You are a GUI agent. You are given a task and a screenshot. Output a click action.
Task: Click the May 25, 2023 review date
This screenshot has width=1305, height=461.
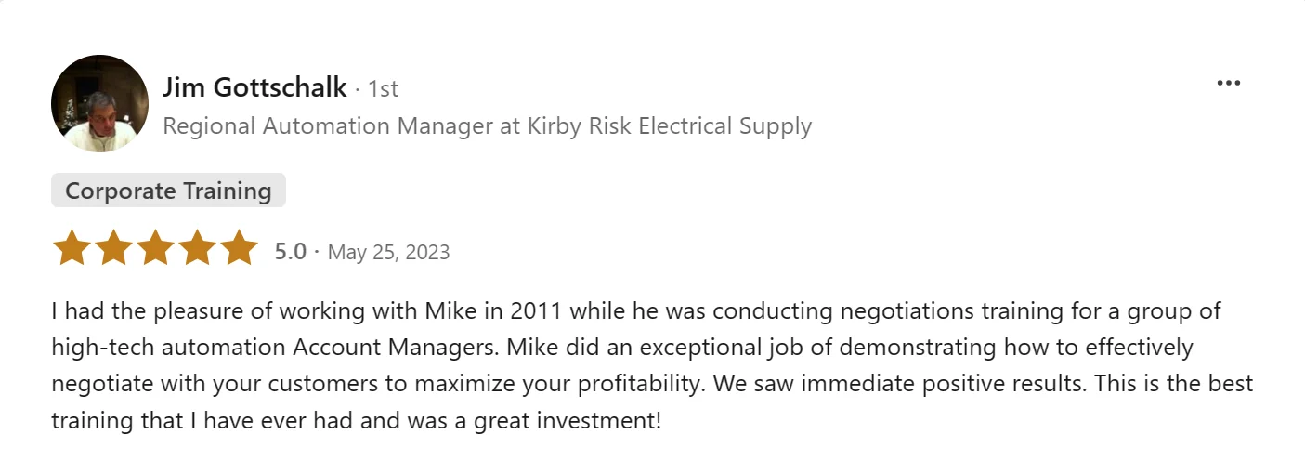(388, 252)
